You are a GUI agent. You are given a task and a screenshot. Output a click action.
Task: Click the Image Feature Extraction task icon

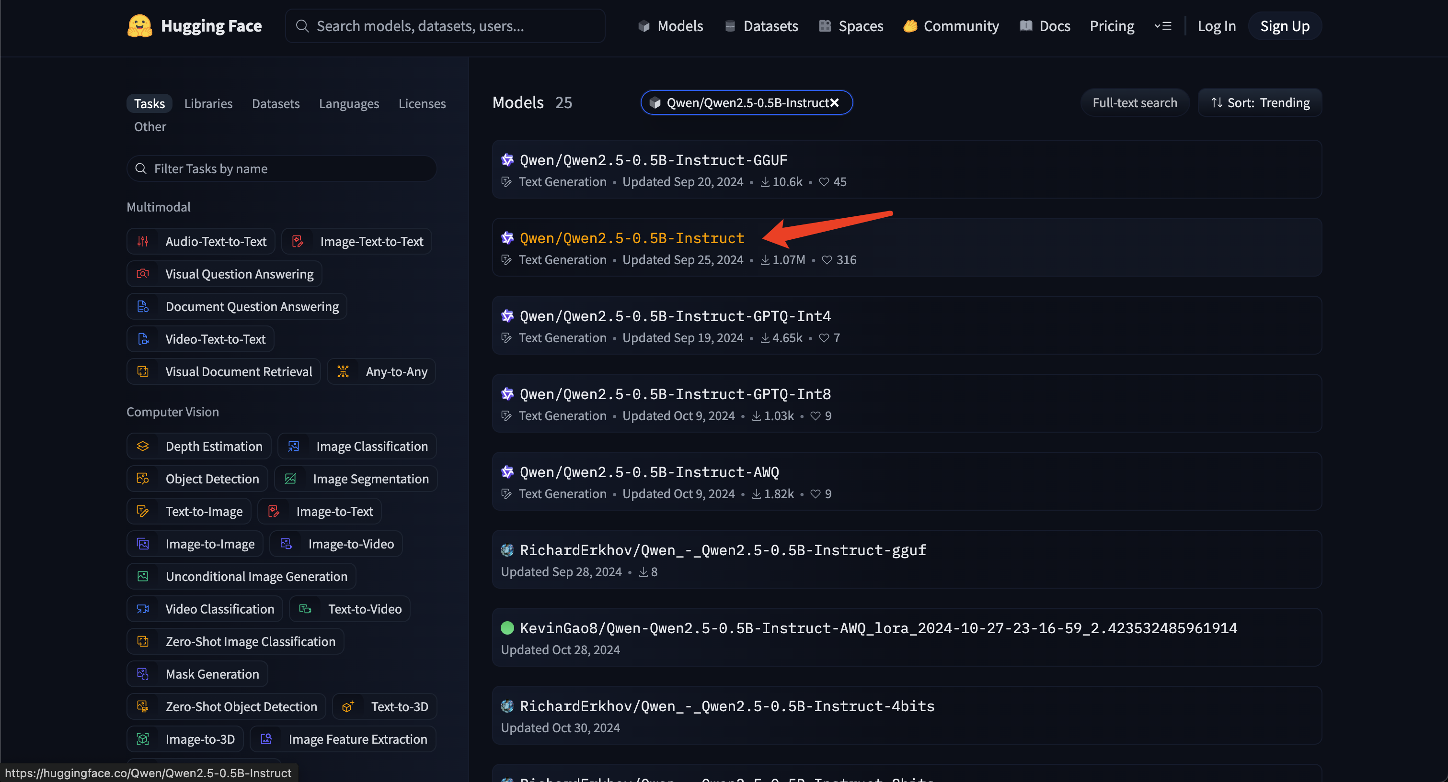pos(266,739)
